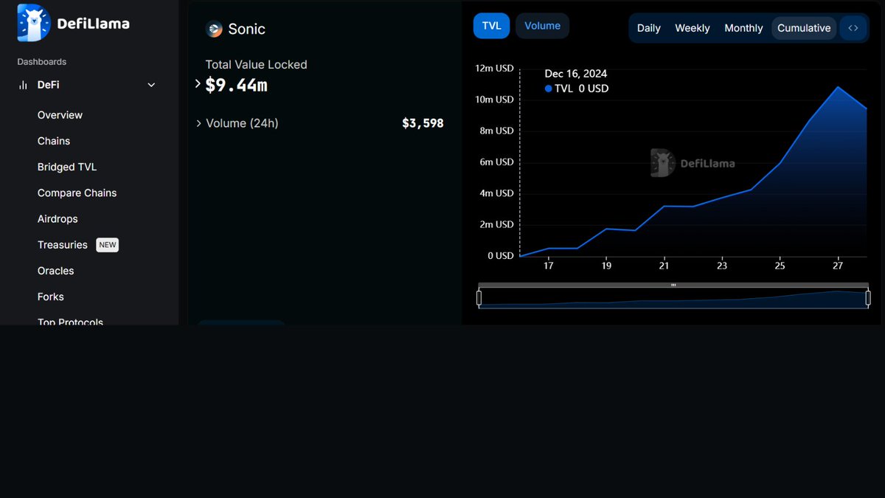The width and height of the screenshot is (885, 498).
Task: Click the Sonic chain title
Action: [246, 29]
